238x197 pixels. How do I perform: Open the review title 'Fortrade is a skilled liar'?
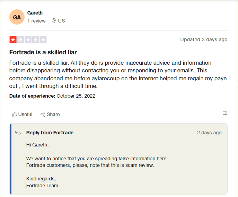43,52
